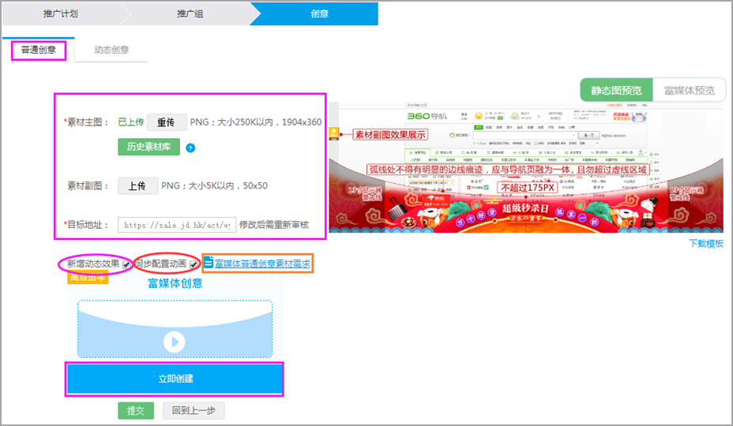Select the 富媒体预览 preview toggle

point(689,90)
